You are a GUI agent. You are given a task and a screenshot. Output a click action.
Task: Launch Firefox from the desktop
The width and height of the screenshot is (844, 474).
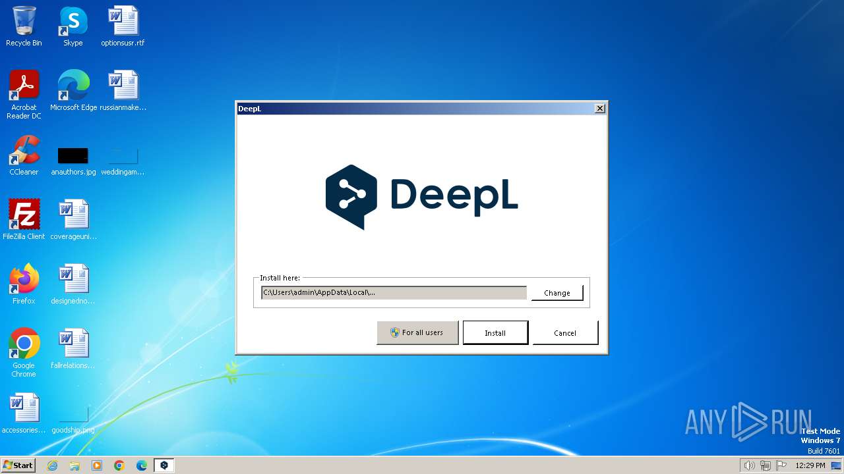(x=24, y=284)
